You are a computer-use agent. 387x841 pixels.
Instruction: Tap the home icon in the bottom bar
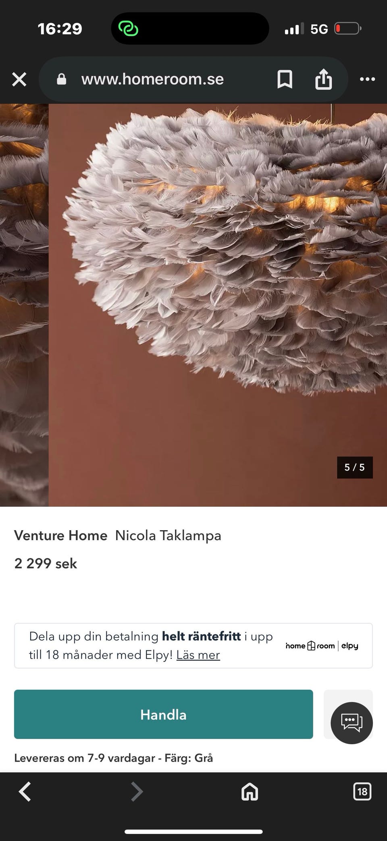(x=250, y=791)
